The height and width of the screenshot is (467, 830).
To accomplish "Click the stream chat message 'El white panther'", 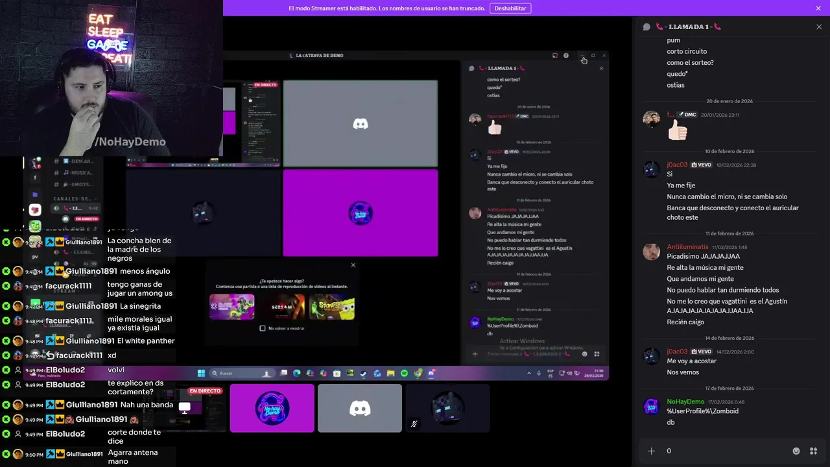I will [146, 341].
